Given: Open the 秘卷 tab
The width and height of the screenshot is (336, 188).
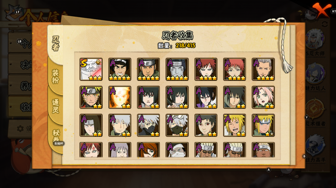Looking at the screenshot, I should tap(56, 135).
